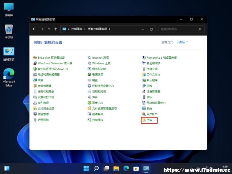This screenshot has height=174, width=232.
Task: Open the 区域 link
Action: 149,86
